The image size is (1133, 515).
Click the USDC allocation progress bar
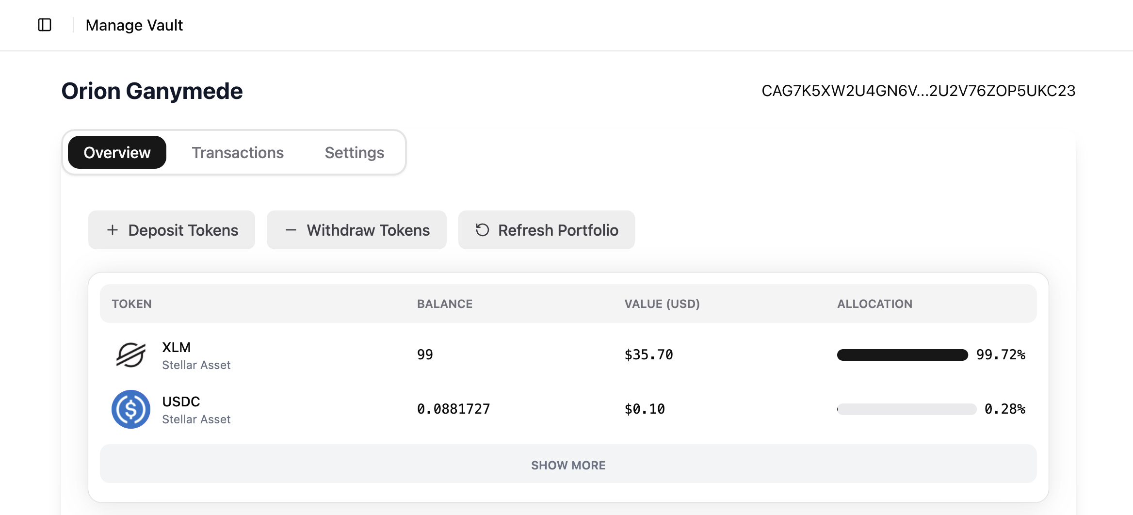(905, 409)
